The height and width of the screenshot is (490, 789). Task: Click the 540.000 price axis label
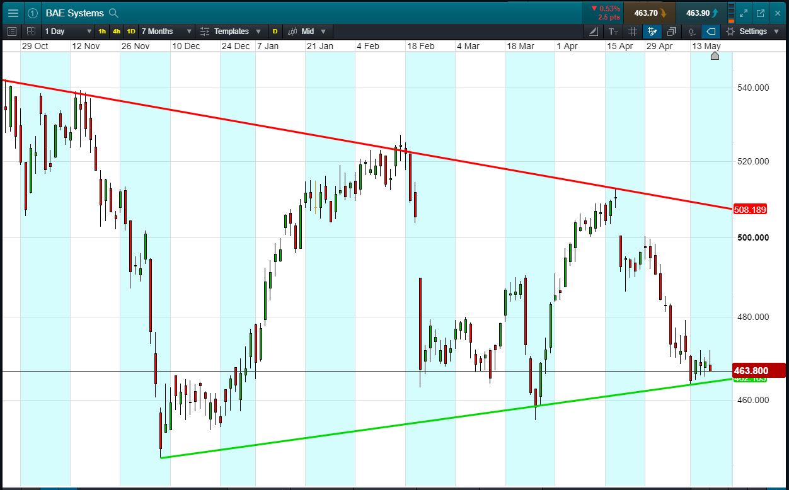(x=752, y=88)
